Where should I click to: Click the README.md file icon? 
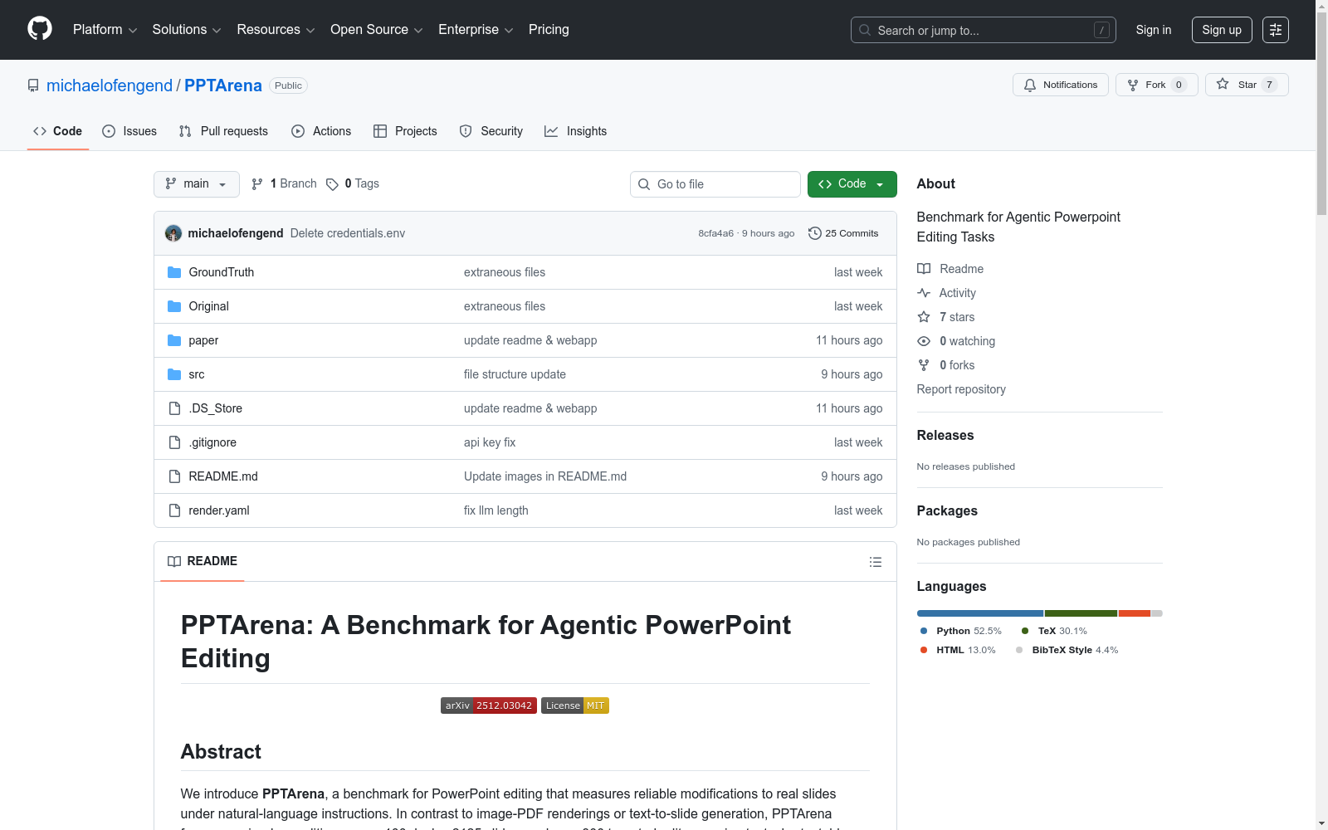point(174,476)
